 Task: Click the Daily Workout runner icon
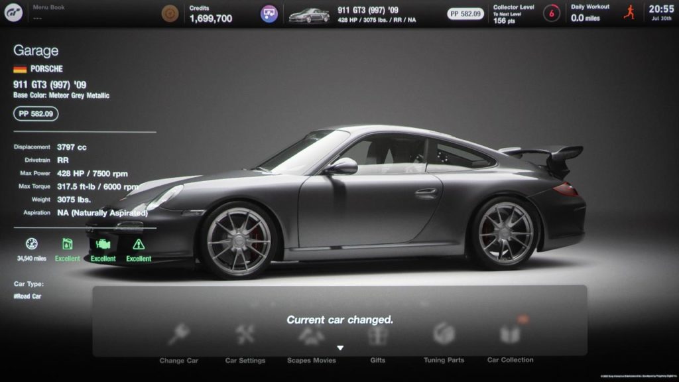(x=629, y=12)
